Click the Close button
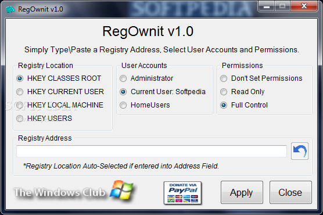Viewport: 323px width, 215px height. [x=290, y=192]
